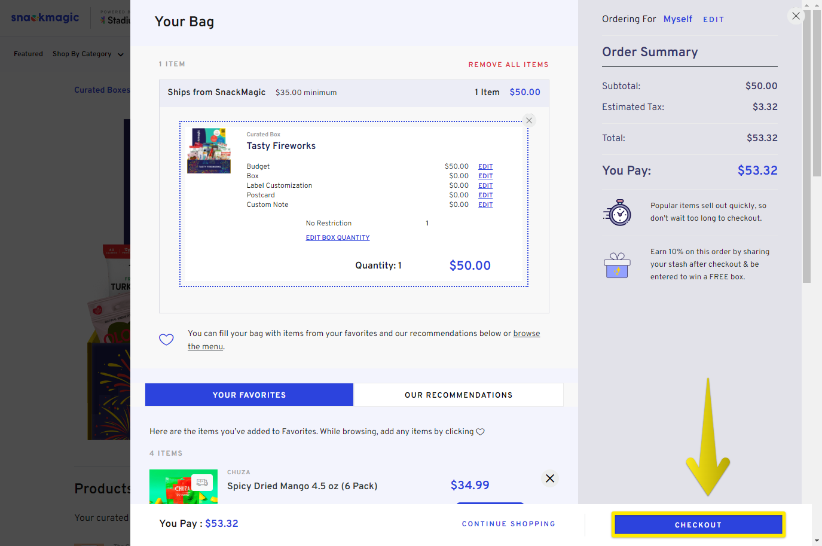The height and width of the screenshot is (546, 822).
Task: Click the gift box icon in Order Summary
Action: pos(618,265)
